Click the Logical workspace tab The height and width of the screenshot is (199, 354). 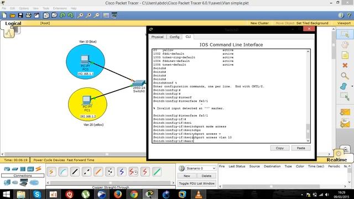coord(13,23)
